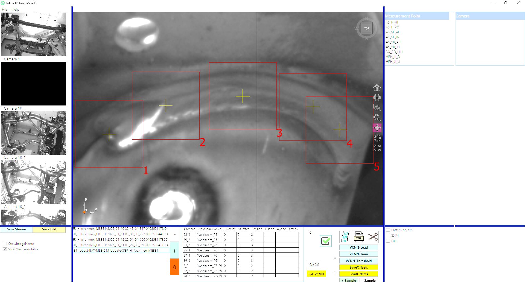Select the zoom-to-region magnifier icon

(377, 108)
